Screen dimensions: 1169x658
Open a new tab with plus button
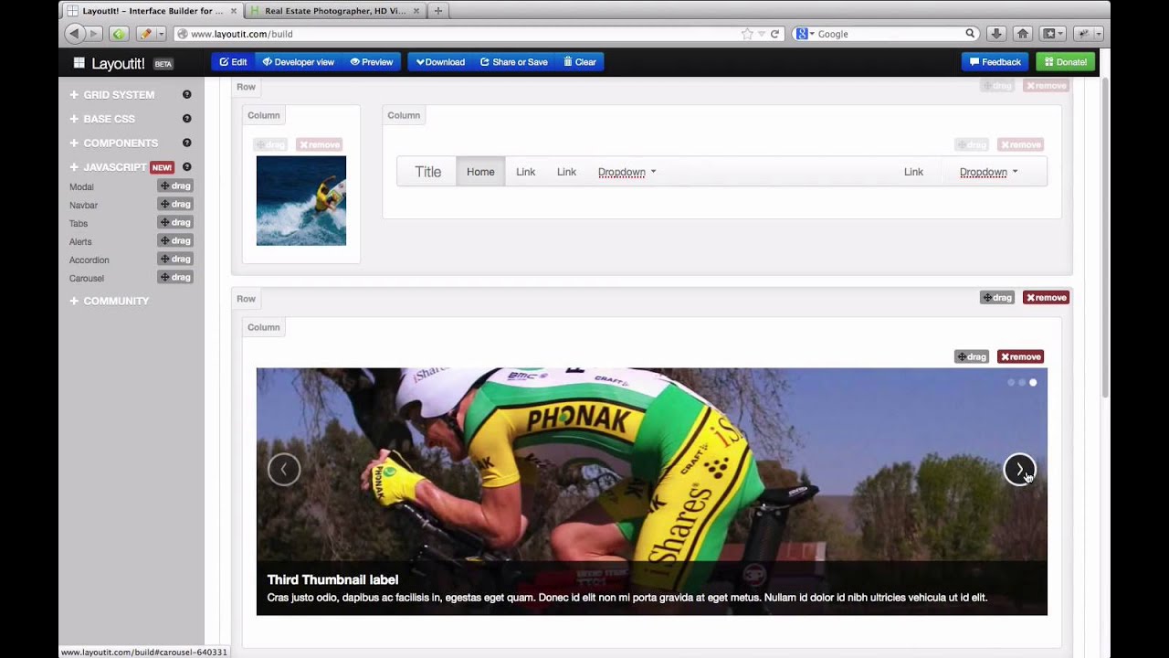click(x=438, y=11)
